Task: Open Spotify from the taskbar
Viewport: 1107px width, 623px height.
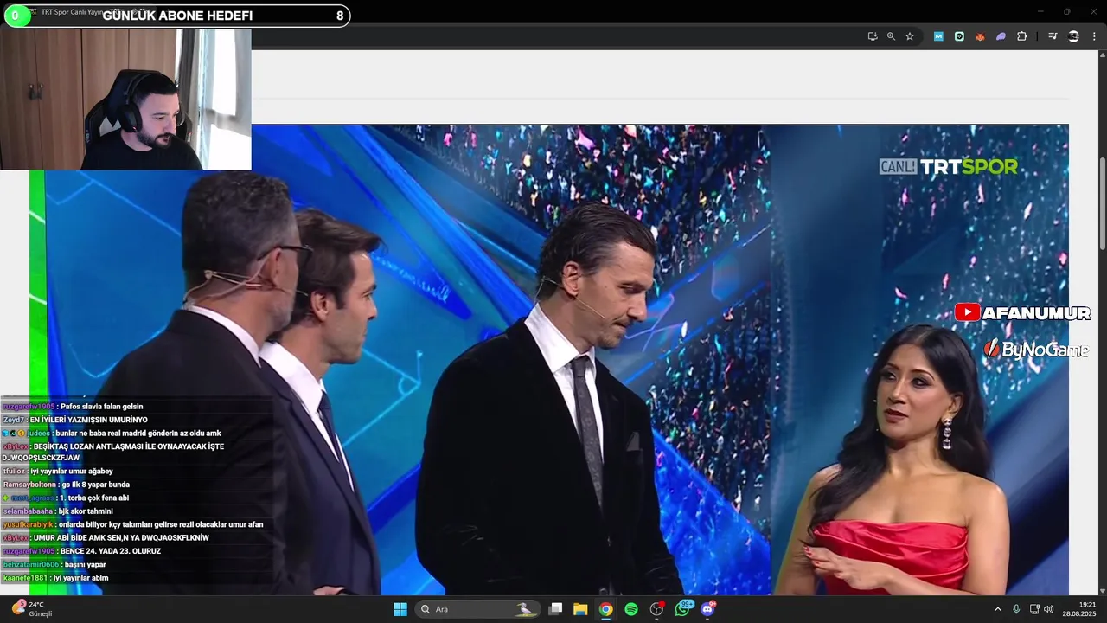Action: click(631, 609)
